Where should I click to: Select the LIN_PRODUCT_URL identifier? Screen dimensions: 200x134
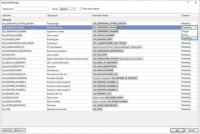[11, 94]
